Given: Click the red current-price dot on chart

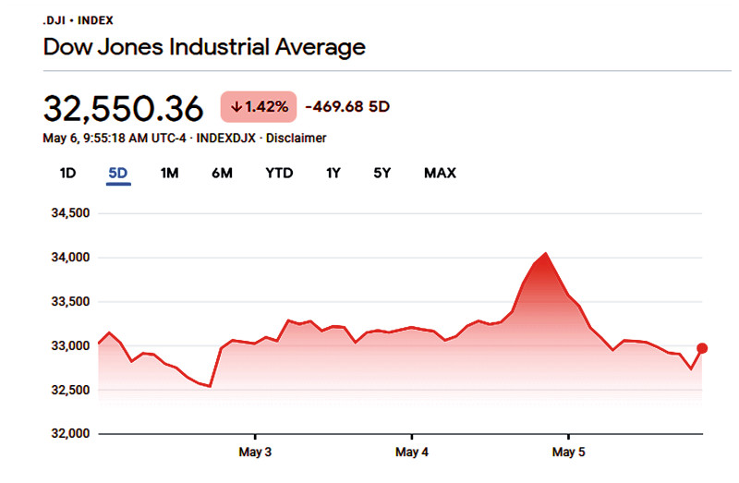Looking at the screenshot, I should coord(702,348).
